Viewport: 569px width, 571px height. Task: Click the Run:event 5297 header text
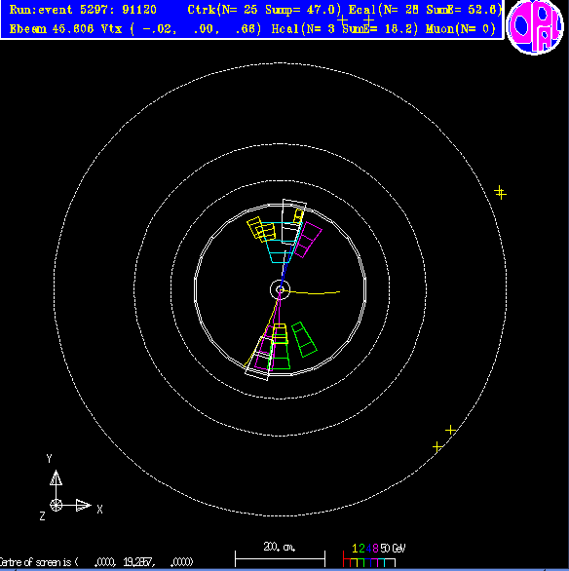click(x=83, y=10)
